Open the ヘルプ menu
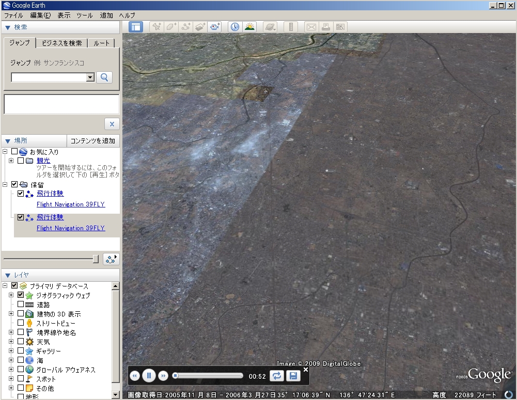517x400 pixels. click(127, 15)
